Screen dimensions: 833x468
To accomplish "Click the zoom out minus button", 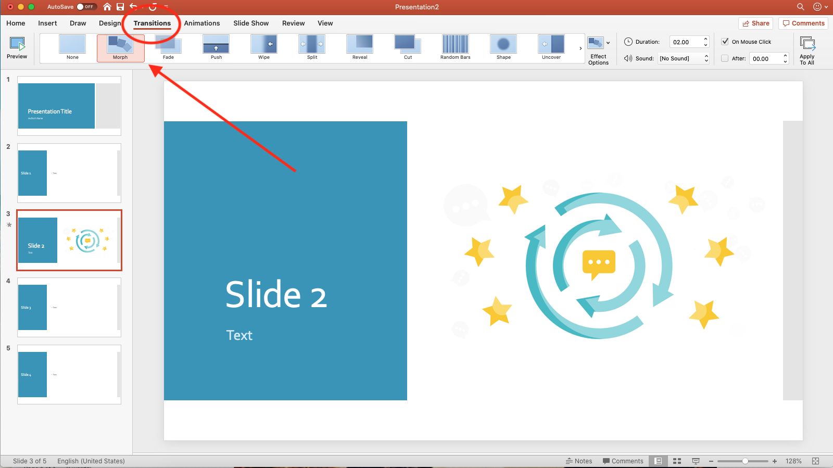I will (711, 461).
